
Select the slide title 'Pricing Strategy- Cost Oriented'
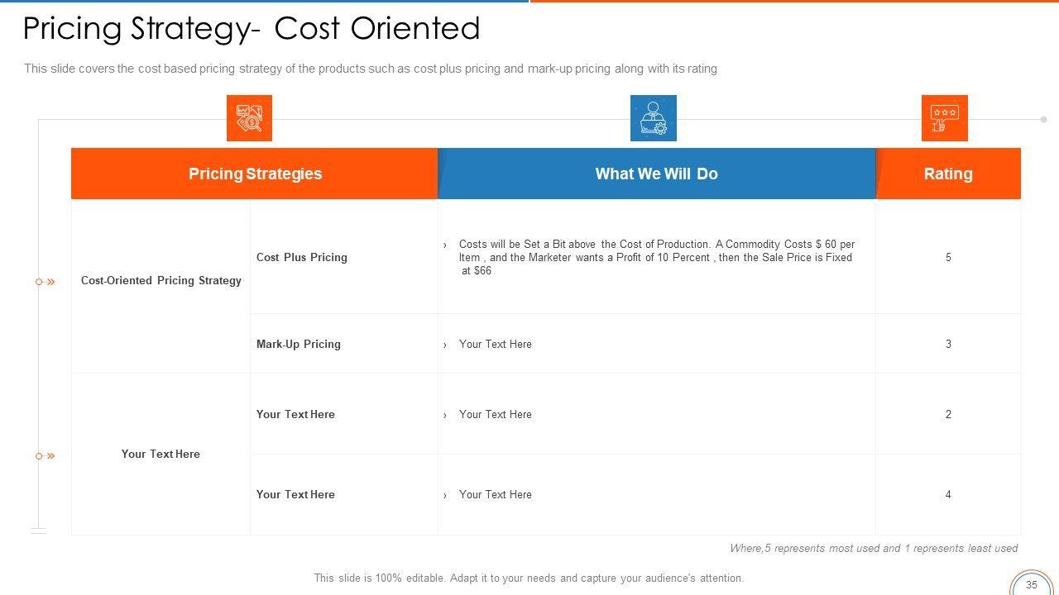point(252,28)
